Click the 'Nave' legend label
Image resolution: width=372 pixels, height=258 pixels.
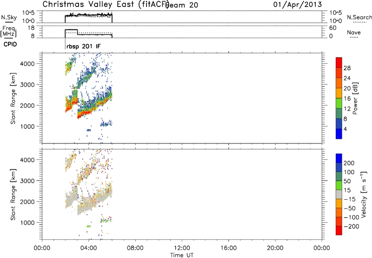point(354,32)
